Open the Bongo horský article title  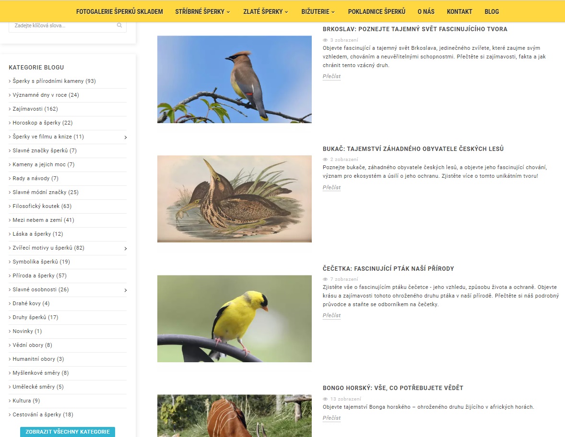pos(393,388)
